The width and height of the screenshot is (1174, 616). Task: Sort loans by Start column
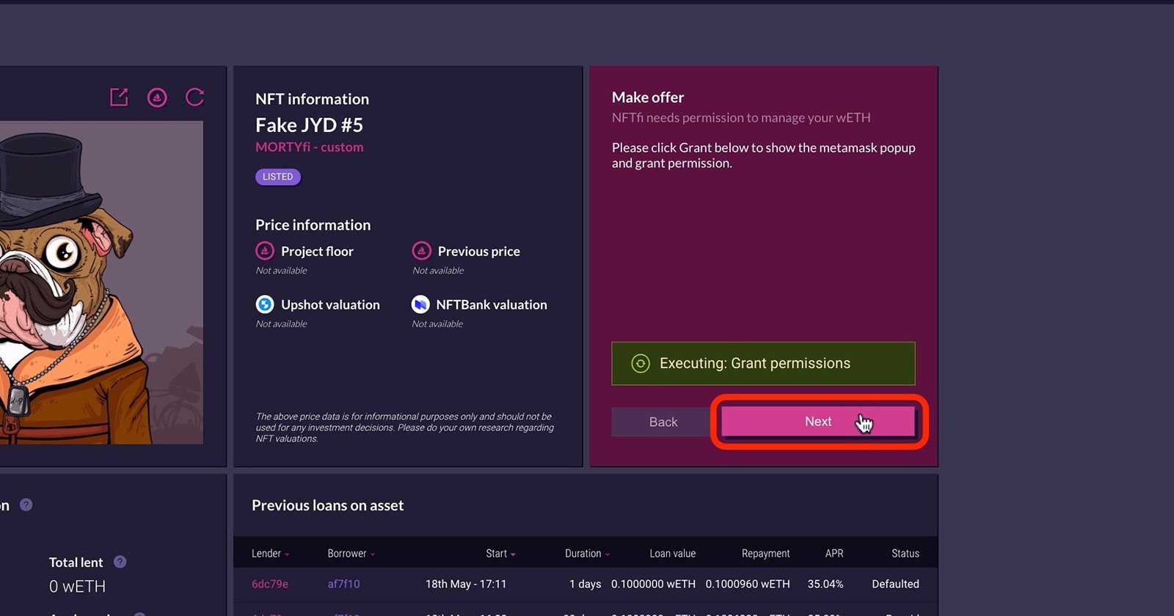click(x=500, y=554)
